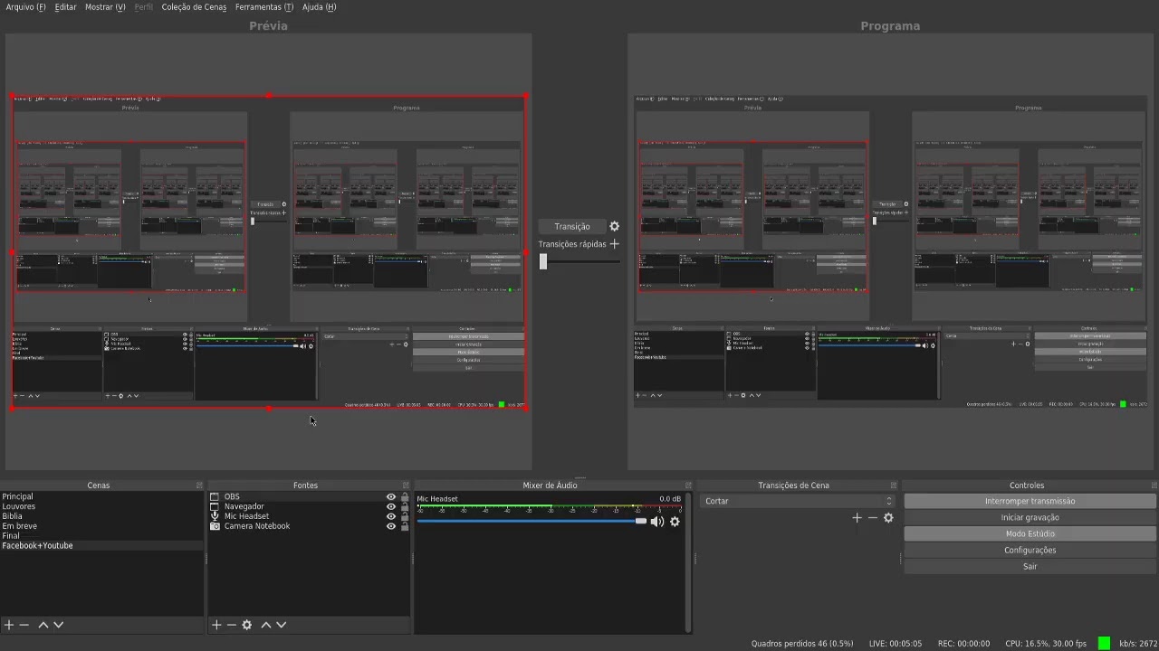Click the green stream status indicator
Viewport: 1159px width, 651px height.
[x=1104, y=644]
